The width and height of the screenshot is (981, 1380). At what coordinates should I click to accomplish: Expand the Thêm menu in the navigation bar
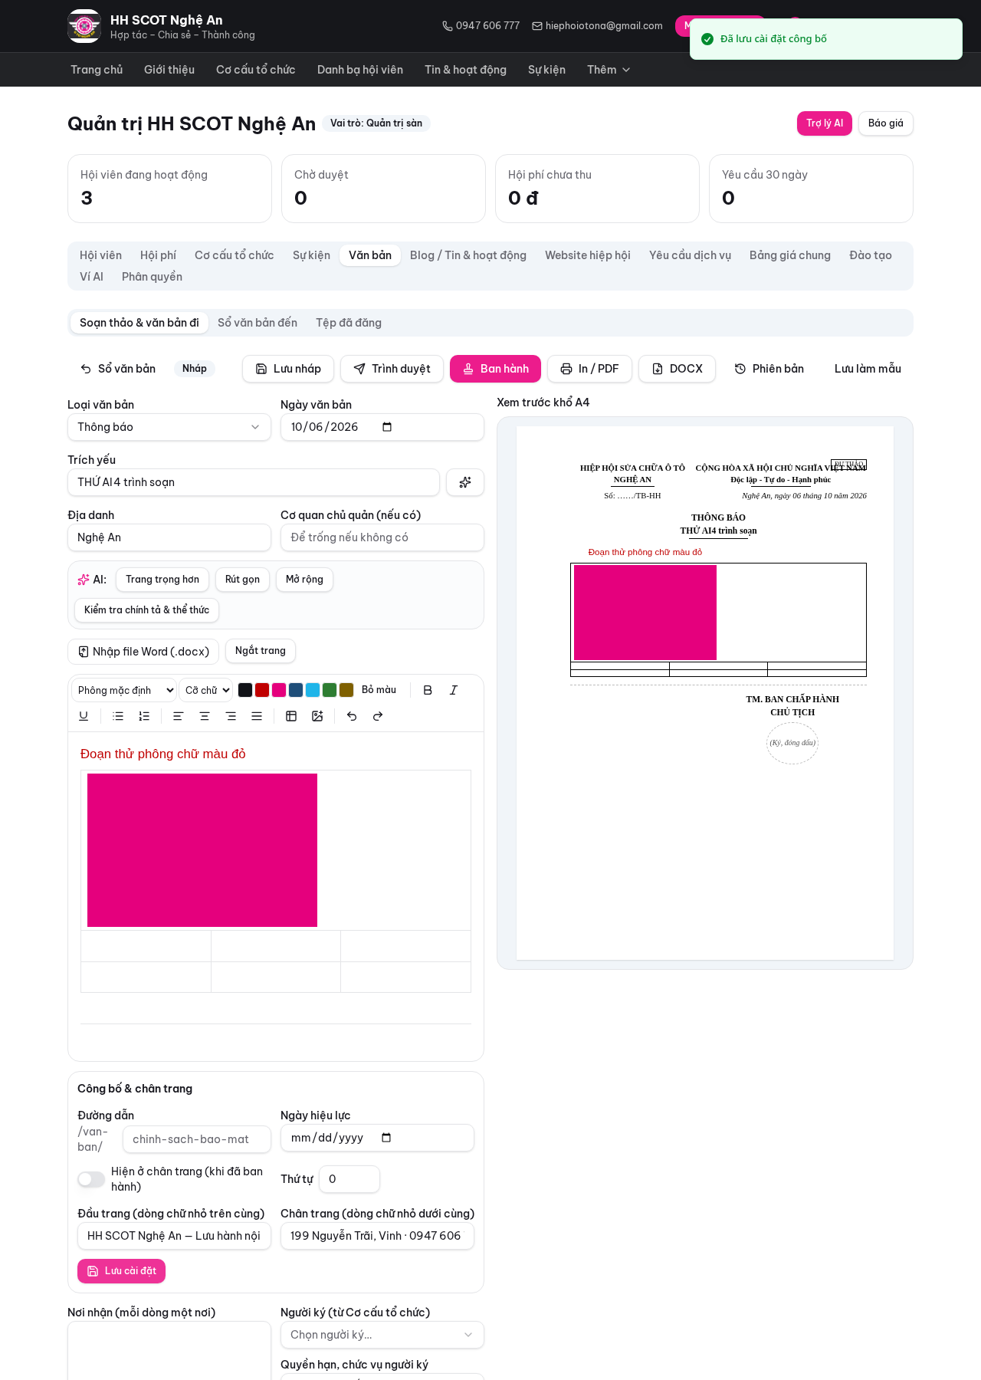tap(609, 70)
